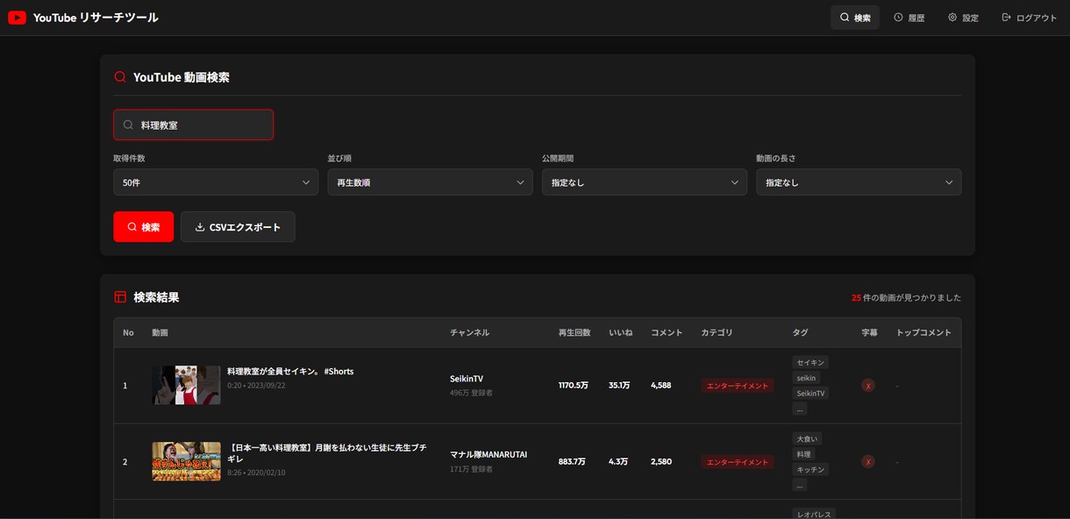
Task: Click the SeikinTV tag chip
Action: coord(810,394)
